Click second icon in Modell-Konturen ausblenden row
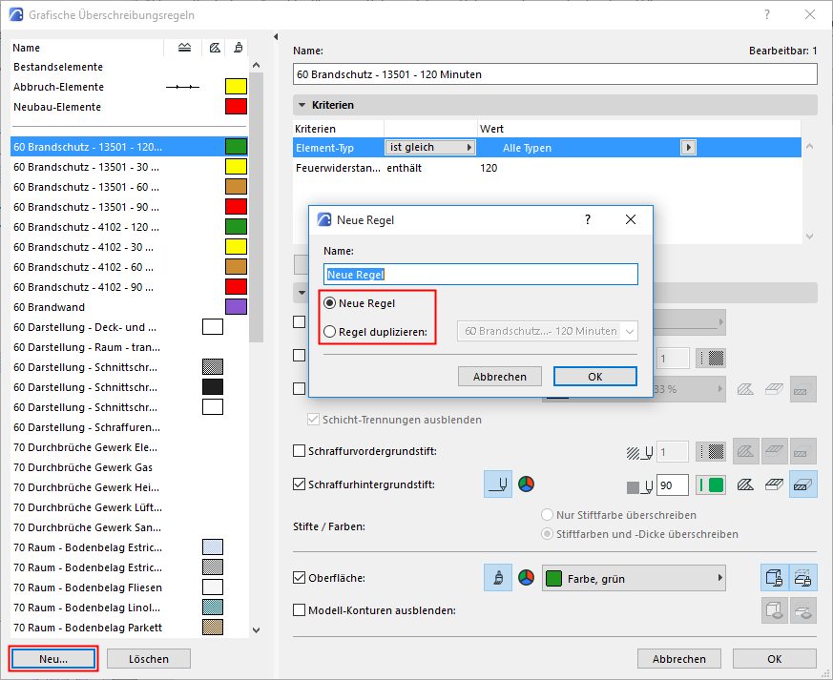The height and width of the screenshot is (680, 833). [802, 610]
